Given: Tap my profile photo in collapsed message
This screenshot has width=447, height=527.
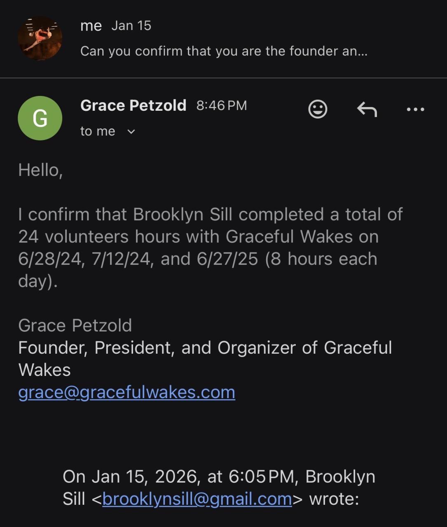Looking at the screenshot, I should click(x=40, y=38).
